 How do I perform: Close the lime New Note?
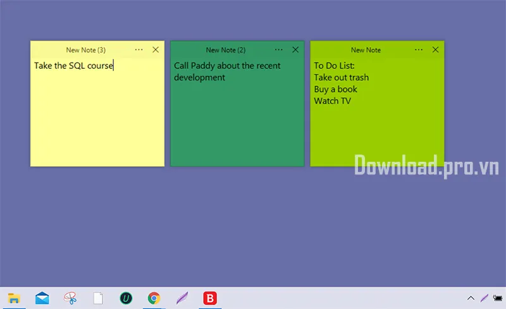click(x=435, y=50)
